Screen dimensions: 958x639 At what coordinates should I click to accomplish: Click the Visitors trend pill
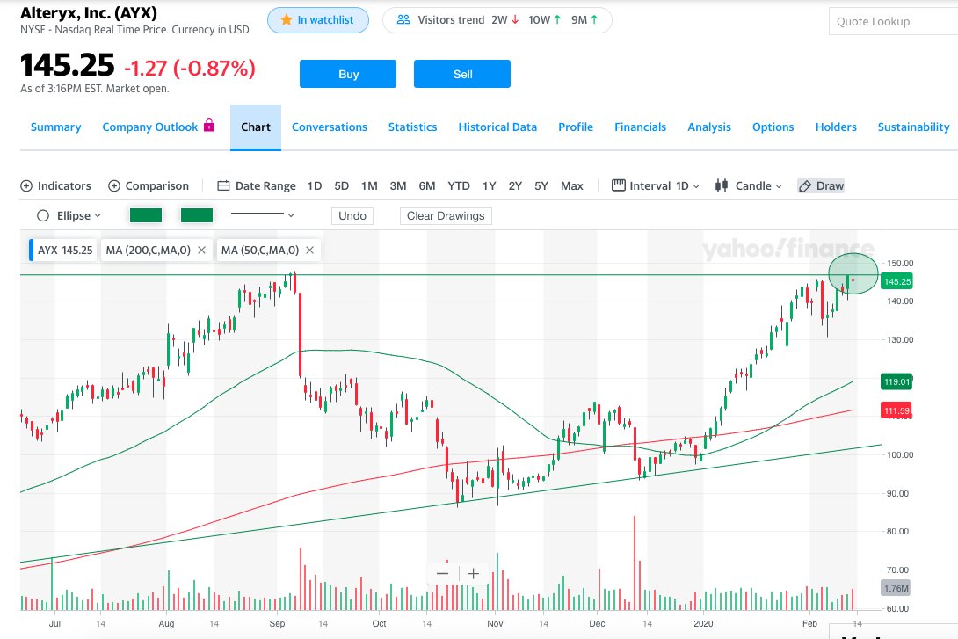497,20
